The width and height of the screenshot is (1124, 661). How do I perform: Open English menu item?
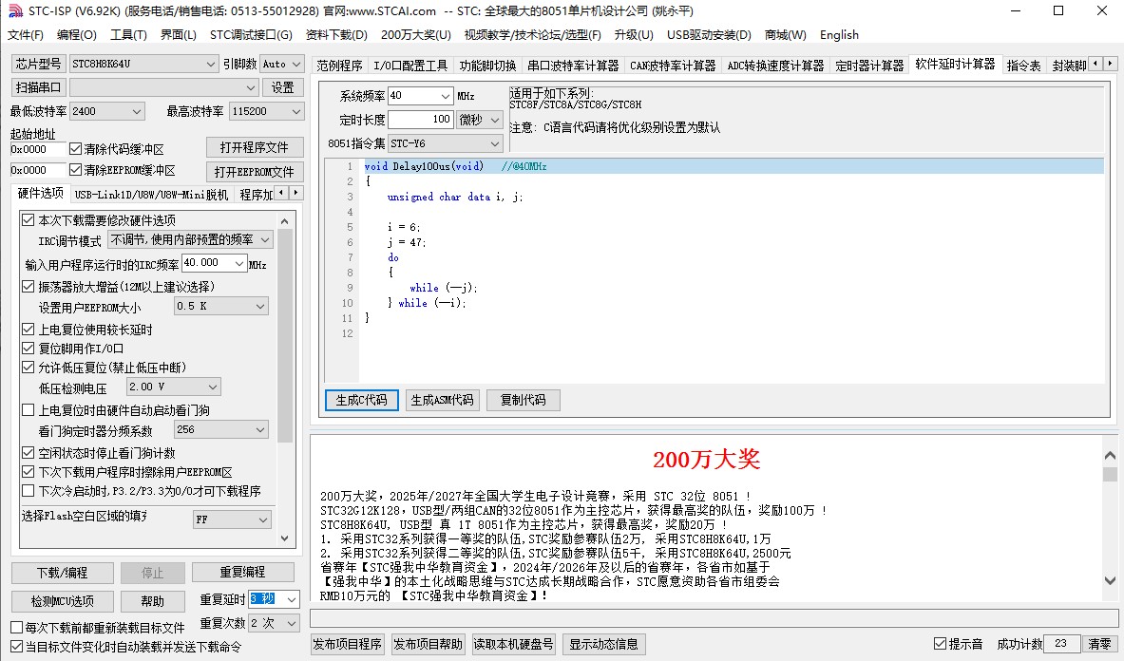(x=839, y=34)
